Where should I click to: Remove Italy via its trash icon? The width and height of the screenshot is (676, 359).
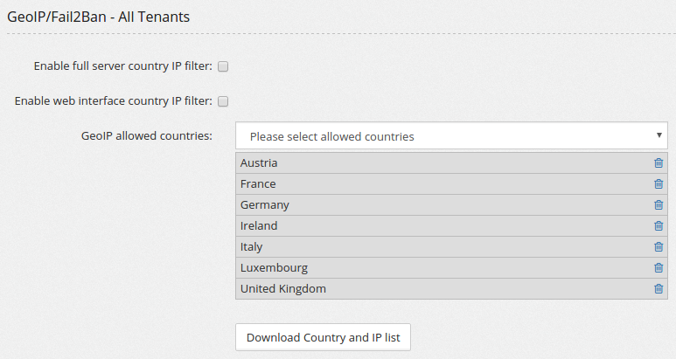click(659, 246)
